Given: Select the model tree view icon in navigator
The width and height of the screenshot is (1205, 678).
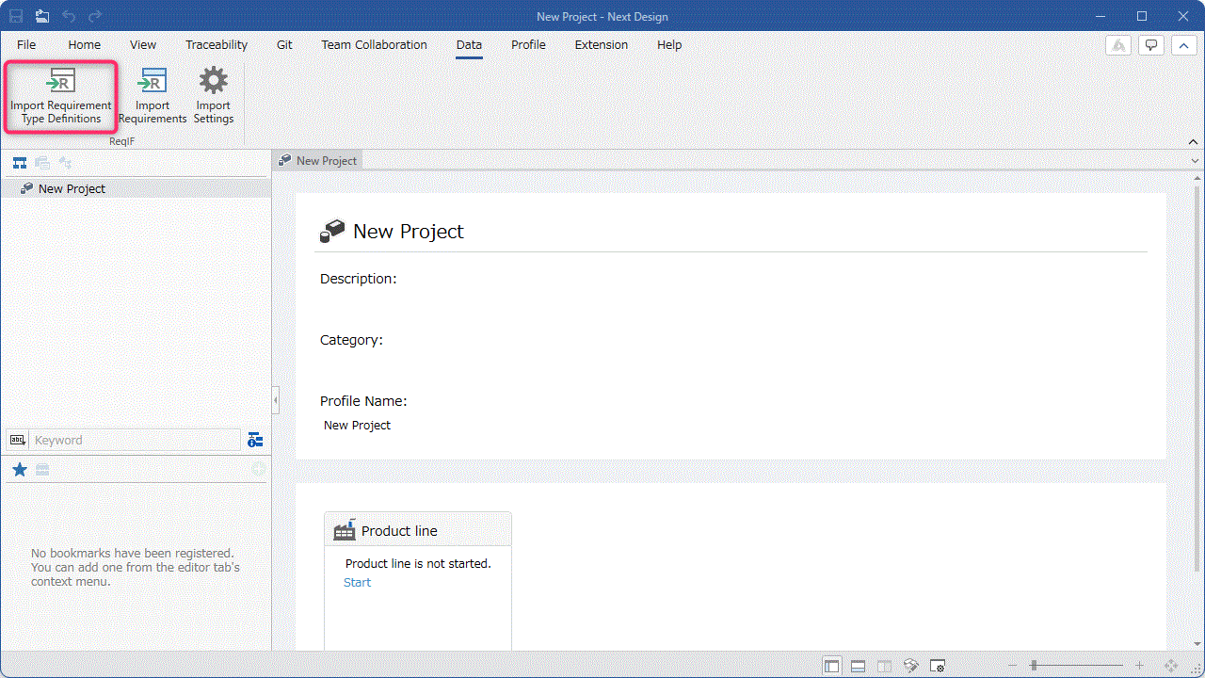Looking at the screenshot, I should click(x=20, y=163).
